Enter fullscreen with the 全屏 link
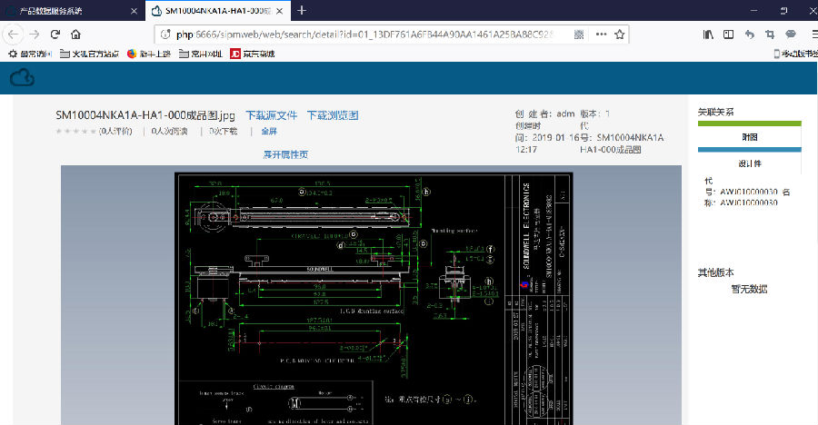 click(x=269, y=132)
